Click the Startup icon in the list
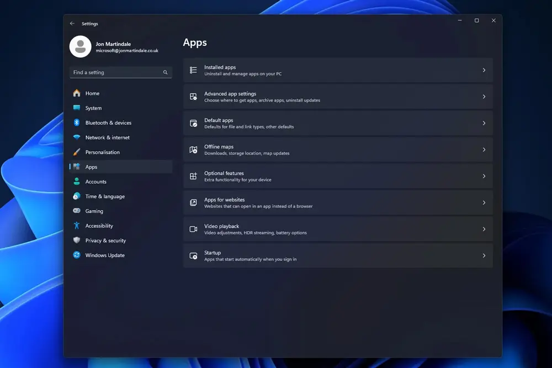 click(193, 256)
